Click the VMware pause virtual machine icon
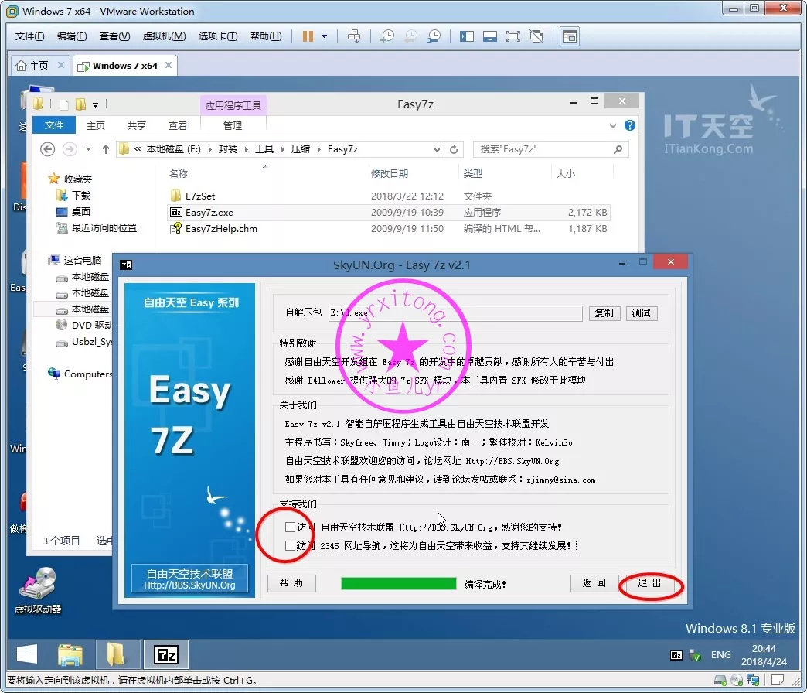Viewport: 807px width, 693px height. tap(308, 36)
